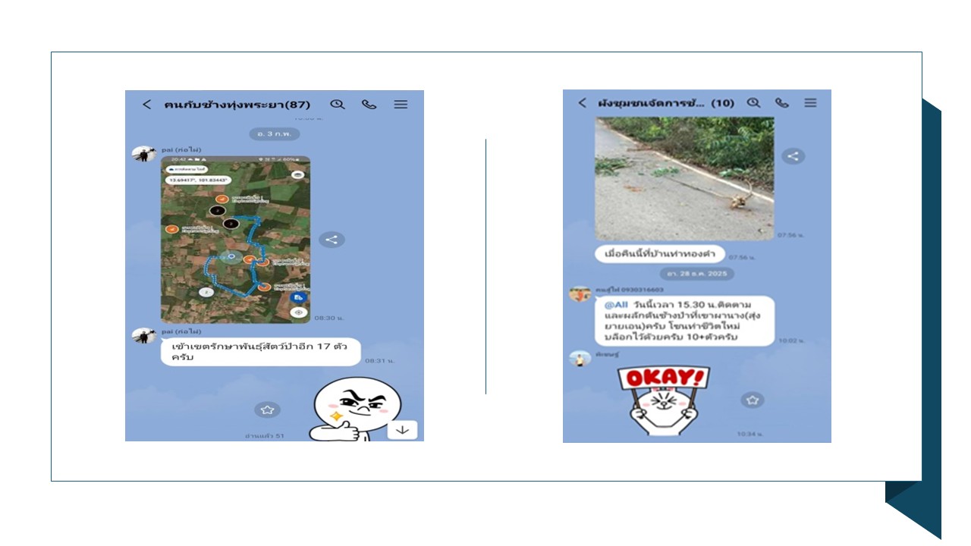Start a call in left chat
The height and width of the screenshot is (546, 971).
pos(369,105)
